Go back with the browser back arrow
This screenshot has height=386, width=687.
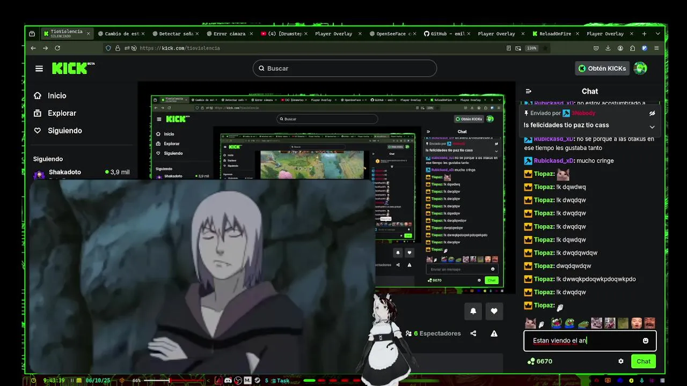[33, 48]
